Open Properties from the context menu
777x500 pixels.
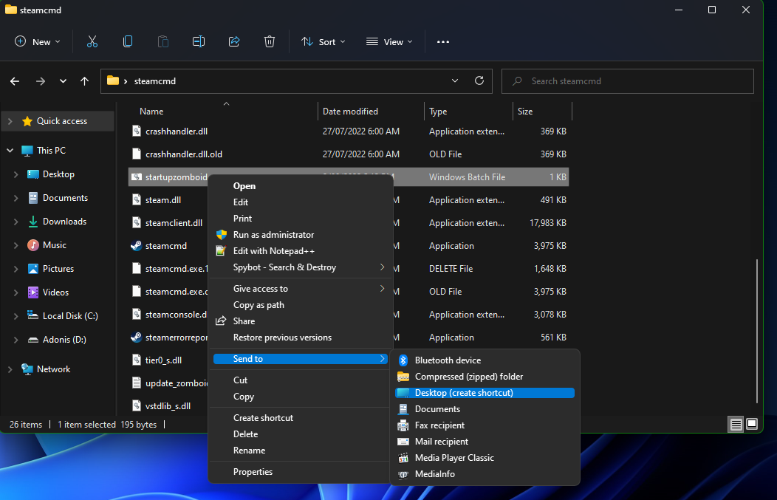253,472
